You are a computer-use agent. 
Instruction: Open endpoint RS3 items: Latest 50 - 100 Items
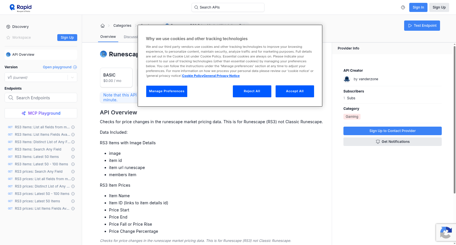coord(41,164)
